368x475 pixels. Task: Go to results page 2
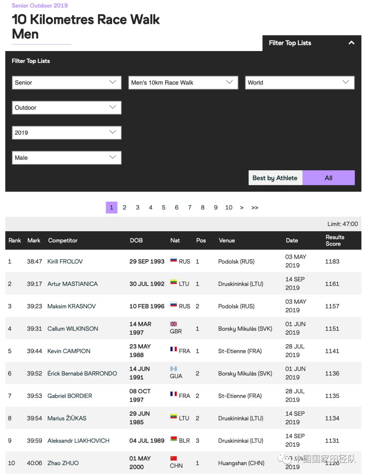pos(125,207)
